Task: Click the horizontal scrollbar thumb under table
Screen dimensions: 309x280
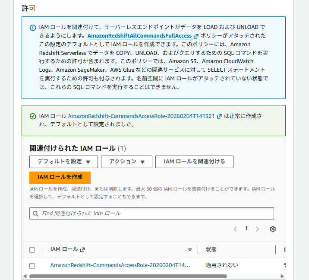Action: click(x=128, y=276)
